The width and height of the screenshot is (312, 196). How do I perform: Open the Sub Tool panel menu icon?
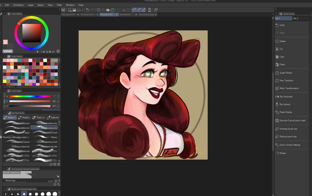click(x=4, y=113)
